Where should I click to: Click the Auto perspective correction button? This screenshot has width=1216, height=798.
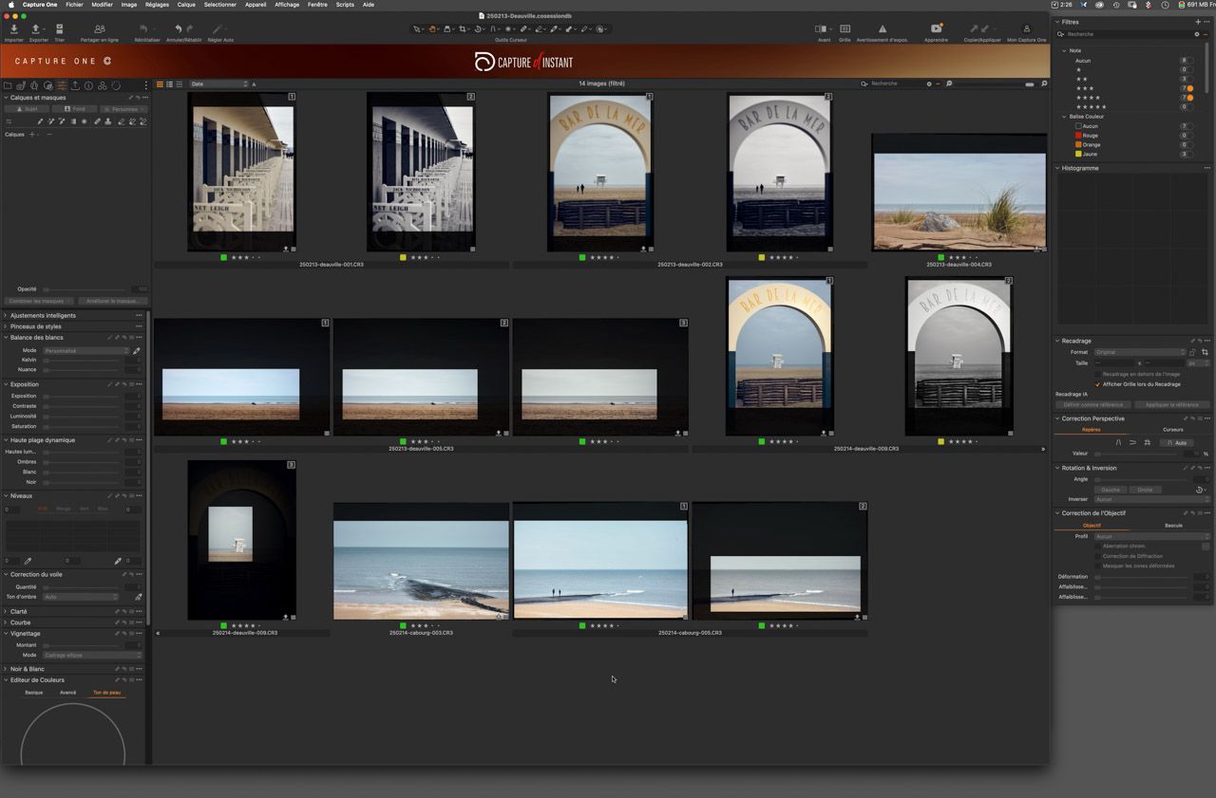pyautogui.click(x=1176, y=442)
